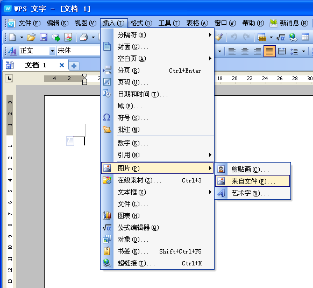Expand the 空白页(A) submenu

(x=158, y=59)
